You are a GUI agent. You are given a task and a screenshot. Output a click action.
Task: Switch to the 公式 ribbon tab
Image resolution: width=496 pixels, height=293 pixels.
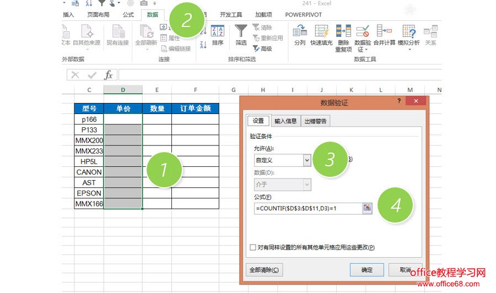click(x=128, y=15)
